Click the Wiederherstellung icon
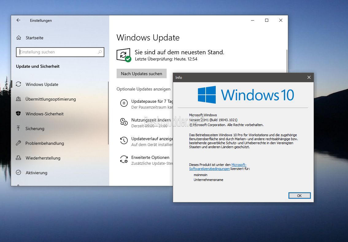 click(18, 158)
